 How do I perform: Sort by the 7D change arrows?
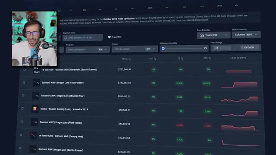pos(182,59)
